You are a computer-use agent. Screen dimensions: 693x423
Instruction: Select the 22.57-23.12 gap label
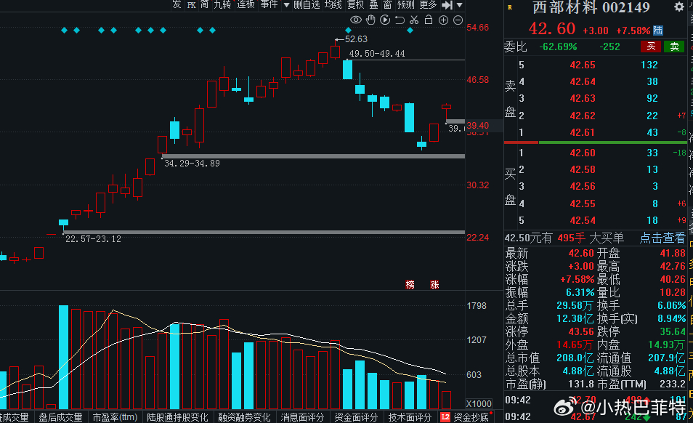tap(93, 239)
